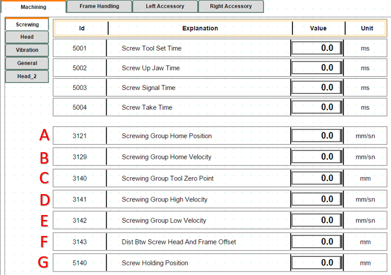Select Screwing Group Low Velocity value box

tap(317, 221)
